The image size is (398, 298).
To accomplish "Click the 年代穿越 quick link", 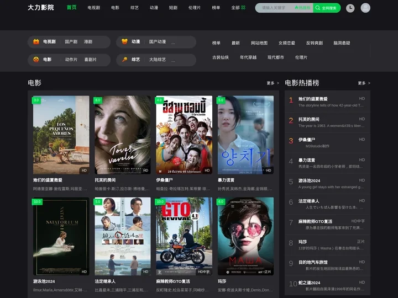I will click(x=248, y=57).
